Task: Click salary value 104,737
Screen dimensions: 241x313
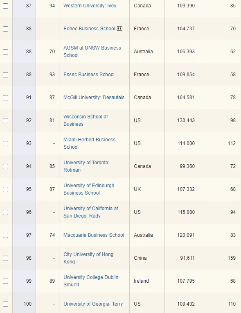Action: coord(186,29)
